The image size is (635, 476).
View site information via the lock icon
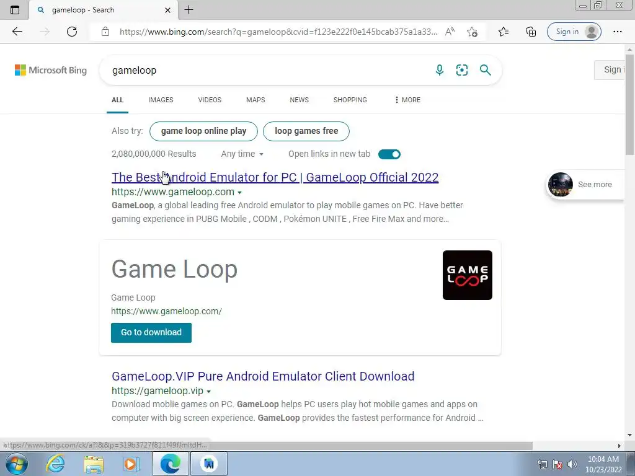105,32
